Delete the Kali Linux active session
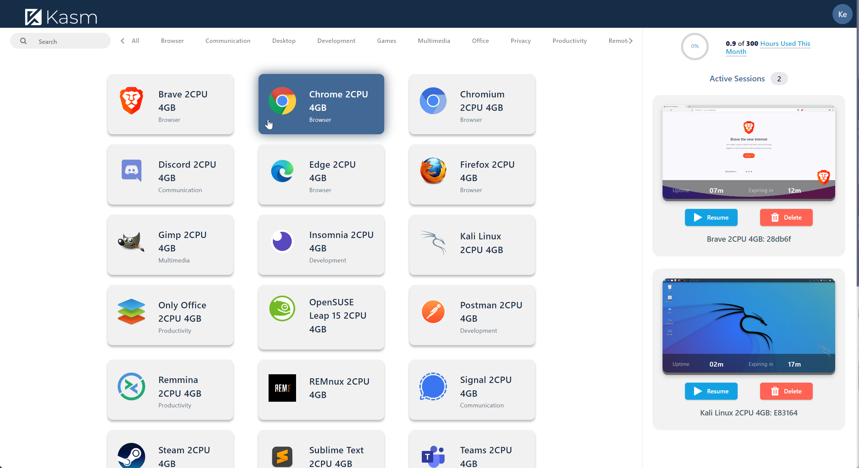859x468 pixels. tap(786, 391)
